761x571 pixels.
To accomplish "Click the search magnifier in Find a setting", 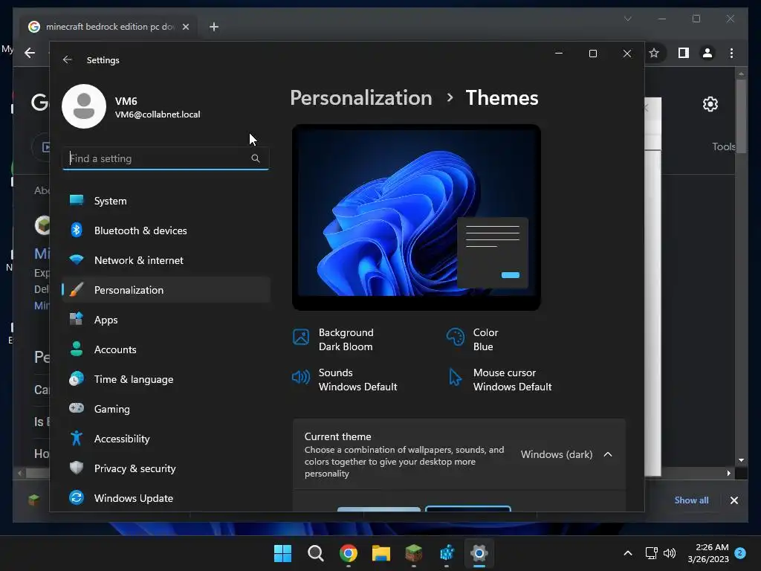I will tap(256, 158).
